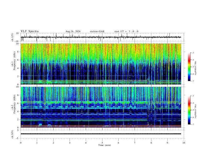Click the 8 minute tick label

click(151, 143)
